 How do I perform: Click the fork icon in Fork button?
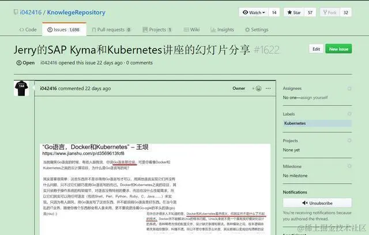[x=325, y=12]
